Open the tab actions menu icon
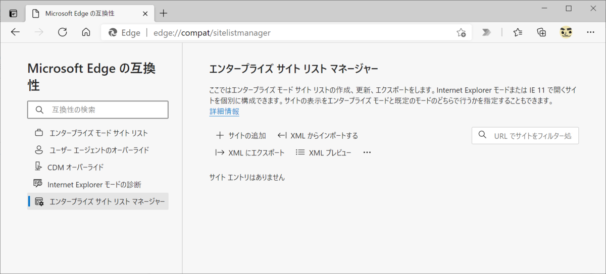 pos(13,13)
